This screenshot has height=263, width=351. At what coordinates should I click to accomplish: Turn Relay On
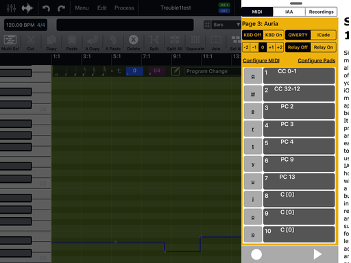pos(324,47)
